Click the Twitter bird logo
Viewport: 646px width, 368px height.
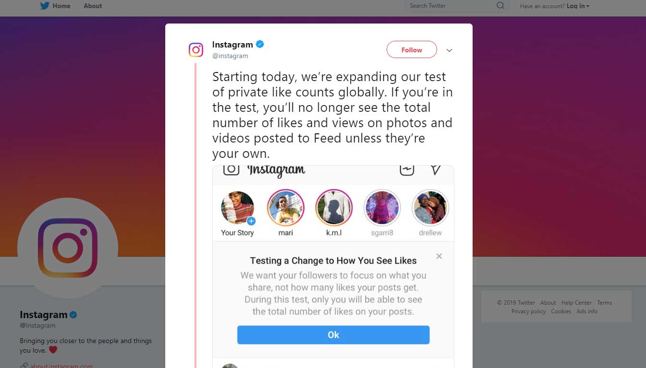tap(45, 6)
